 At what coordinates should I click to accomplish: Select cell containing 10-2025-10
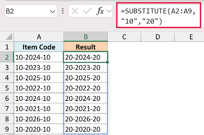pyautogui.click(x=39, y=78)
